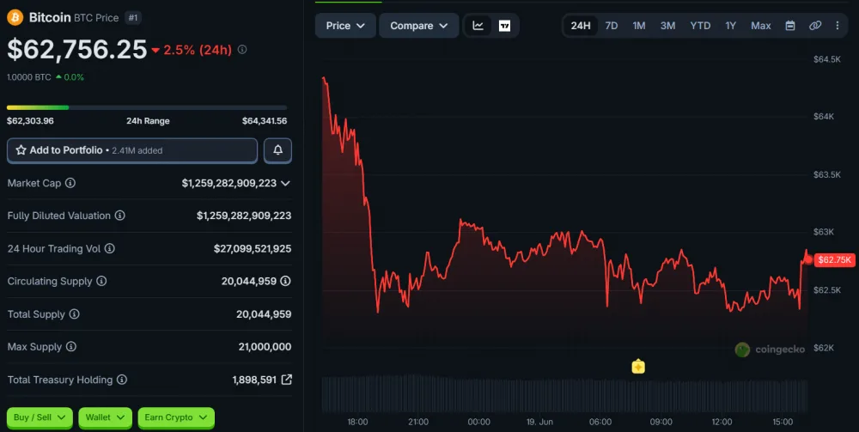Copy chart link with chain icon

(815, 26)
